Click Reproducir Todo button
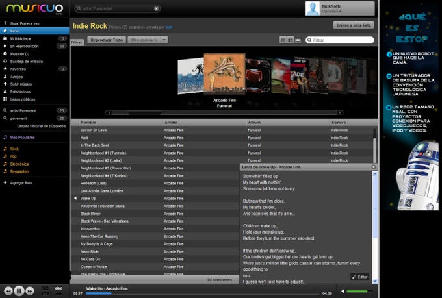Viewport: 442px width, 298px height. (107, 40)
